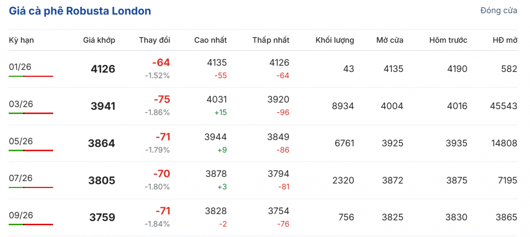This screenshot has width=530, height=237.
Task: Click the Hôm trước column header
Action: tap(448, 40)
